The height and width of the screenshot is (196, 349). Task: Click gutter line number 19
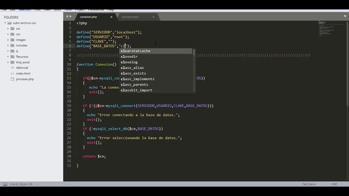click(x=69, y=106)
